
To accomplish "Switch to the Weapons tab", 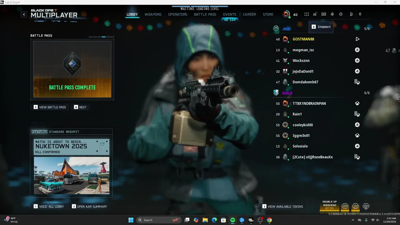I will click(153, 14).
